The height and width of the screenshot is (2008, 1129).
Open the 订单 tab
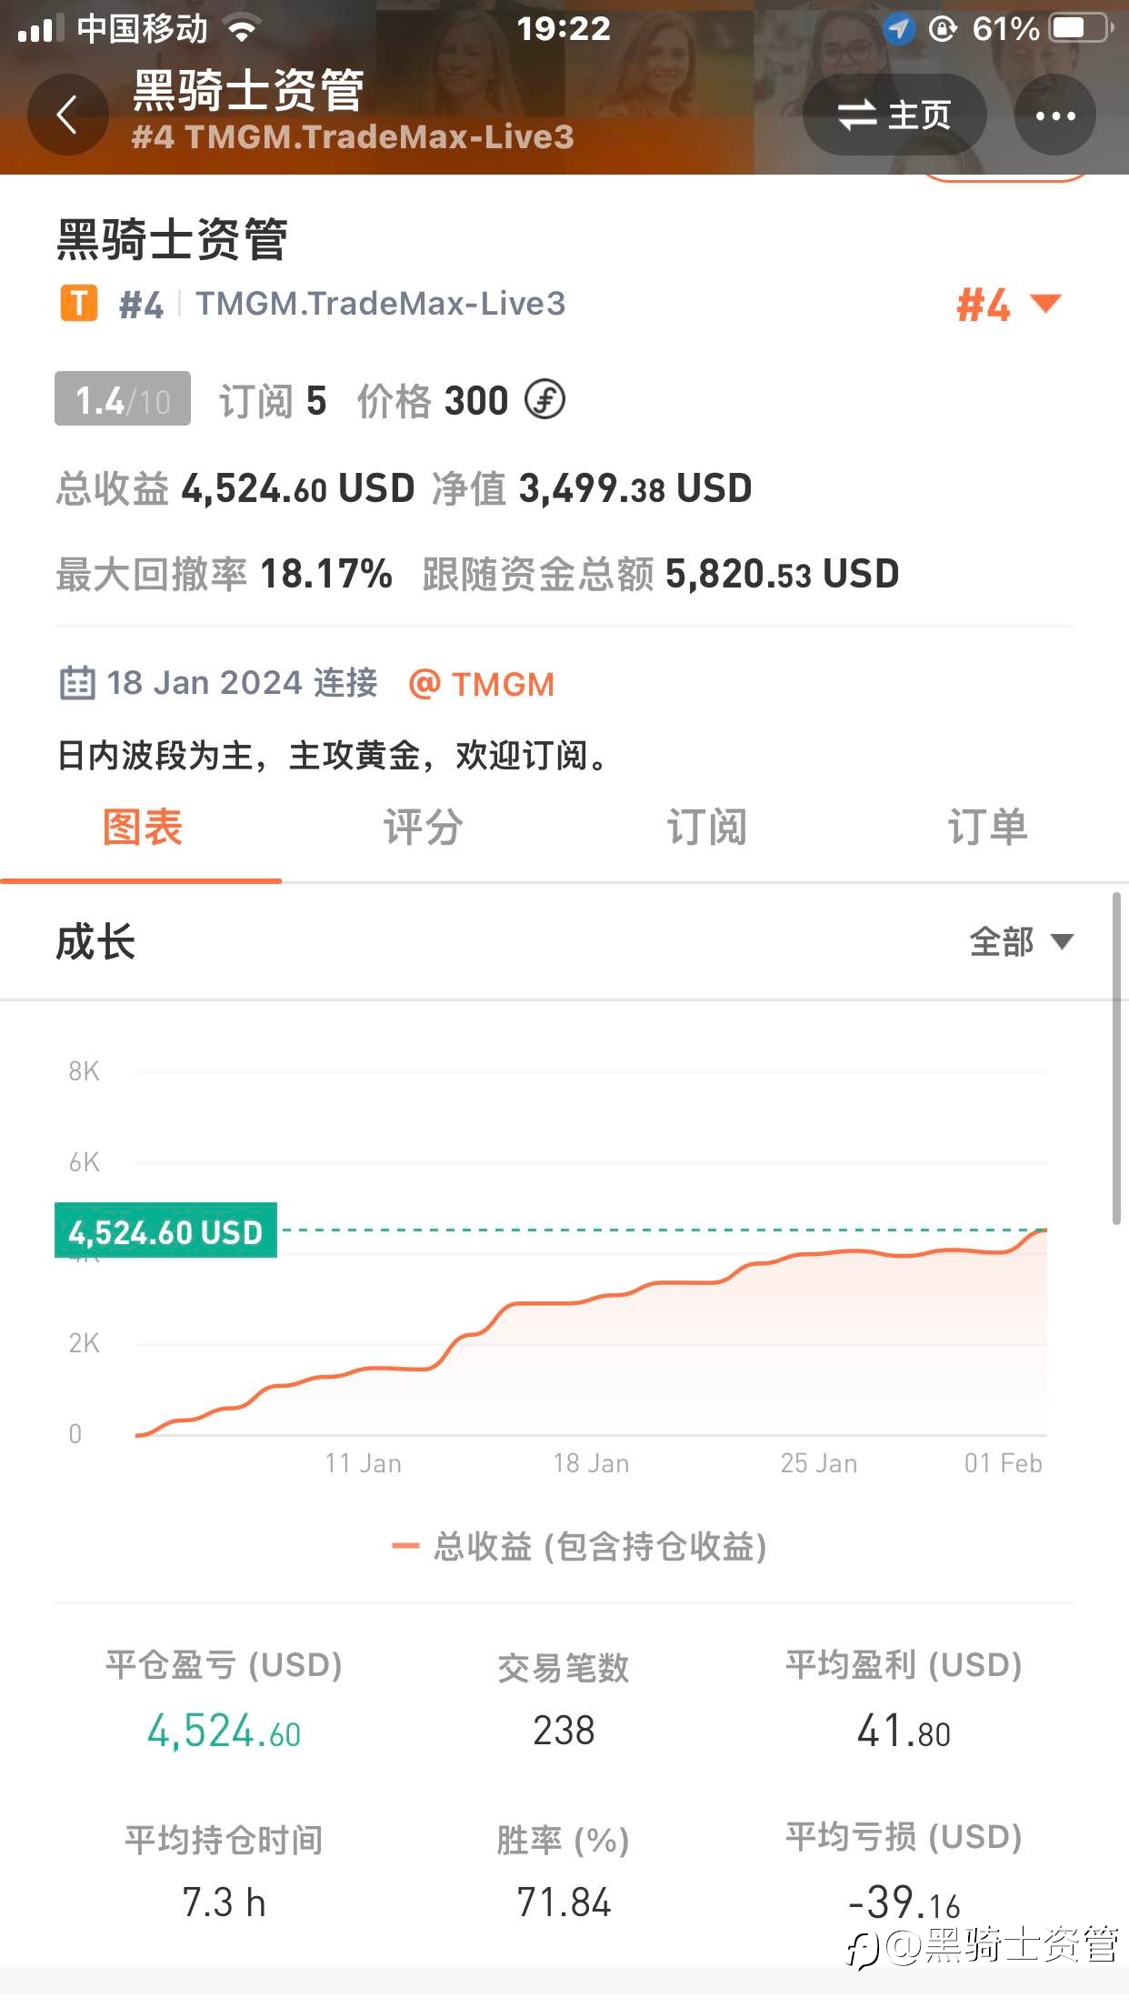click(x=987, y=828)
